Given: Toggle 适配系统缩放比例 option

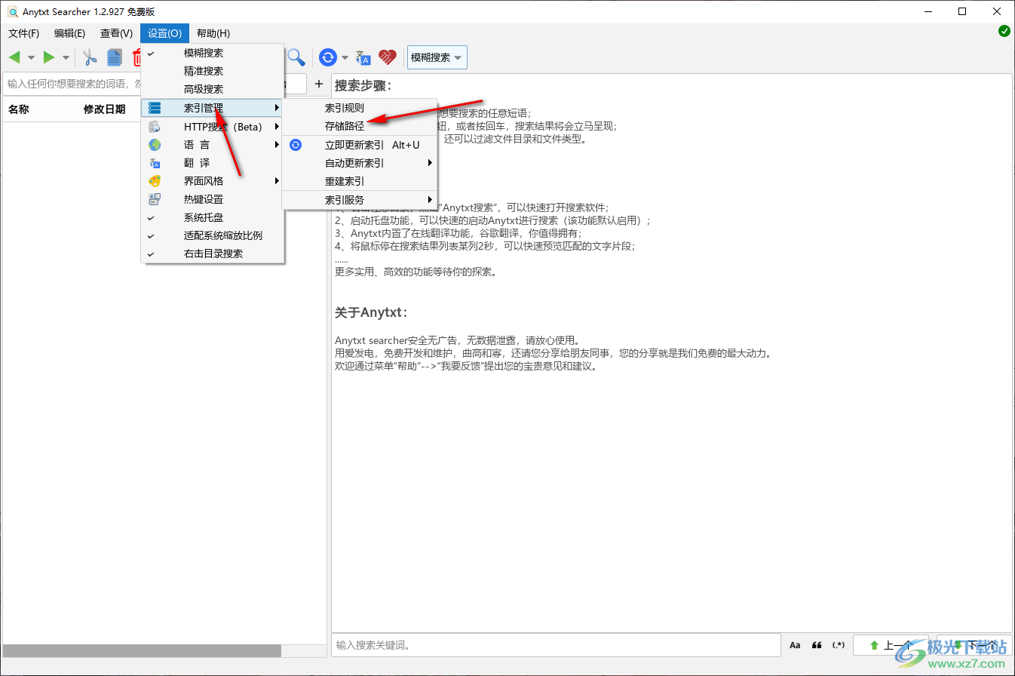Looking at the screenshot, I should 213,235.
